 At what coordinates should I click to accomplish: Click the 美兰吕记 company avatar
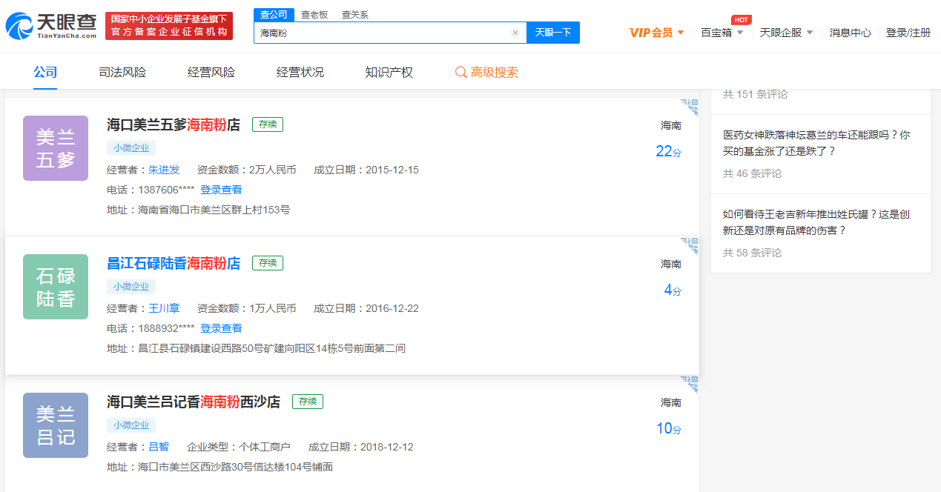click(x=56, y=425)
